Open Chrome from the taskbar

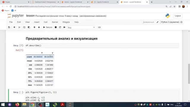(32, 105)
